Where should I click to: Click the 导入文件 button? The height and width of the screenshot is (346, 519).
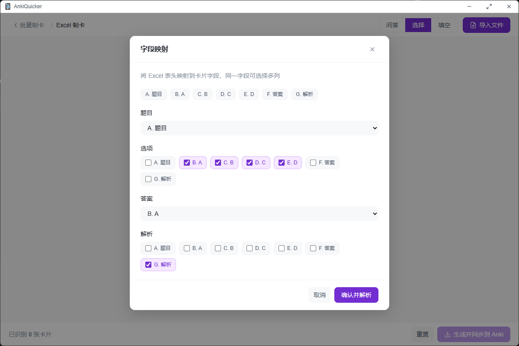pyautogui.click(x=487, y=25)
